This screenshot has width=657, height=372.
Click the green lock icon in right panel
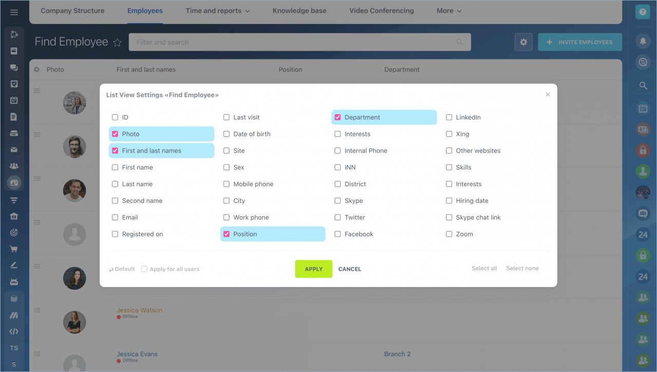[x=643, y=255]
